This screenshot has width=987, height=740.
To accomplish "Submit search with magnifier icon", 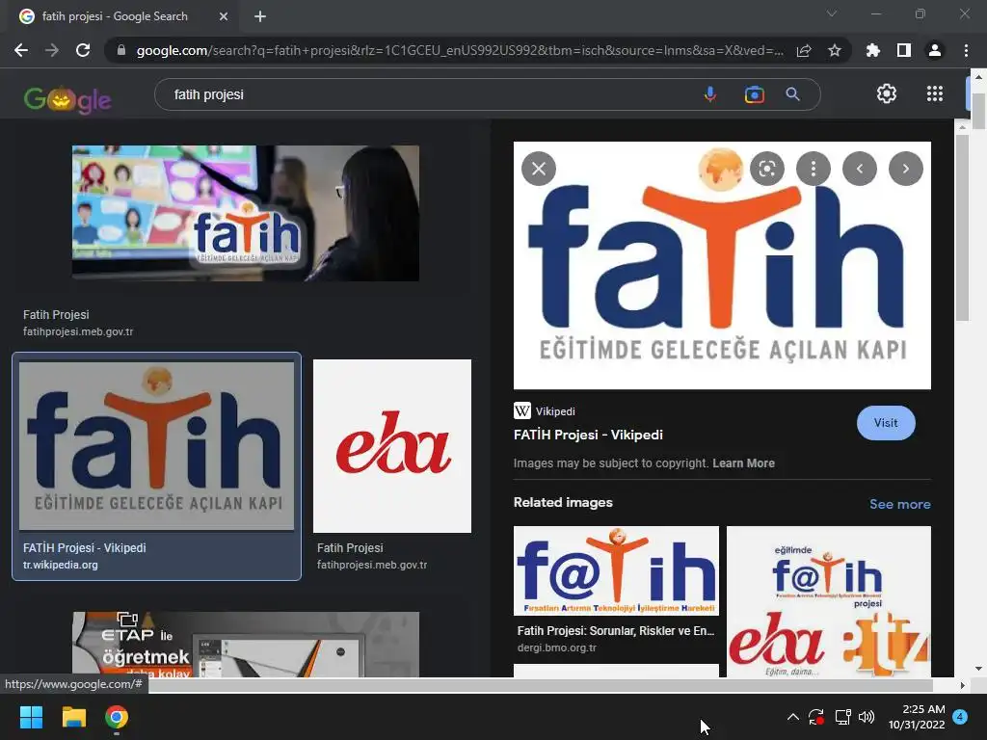I will [x=793, y=94].
